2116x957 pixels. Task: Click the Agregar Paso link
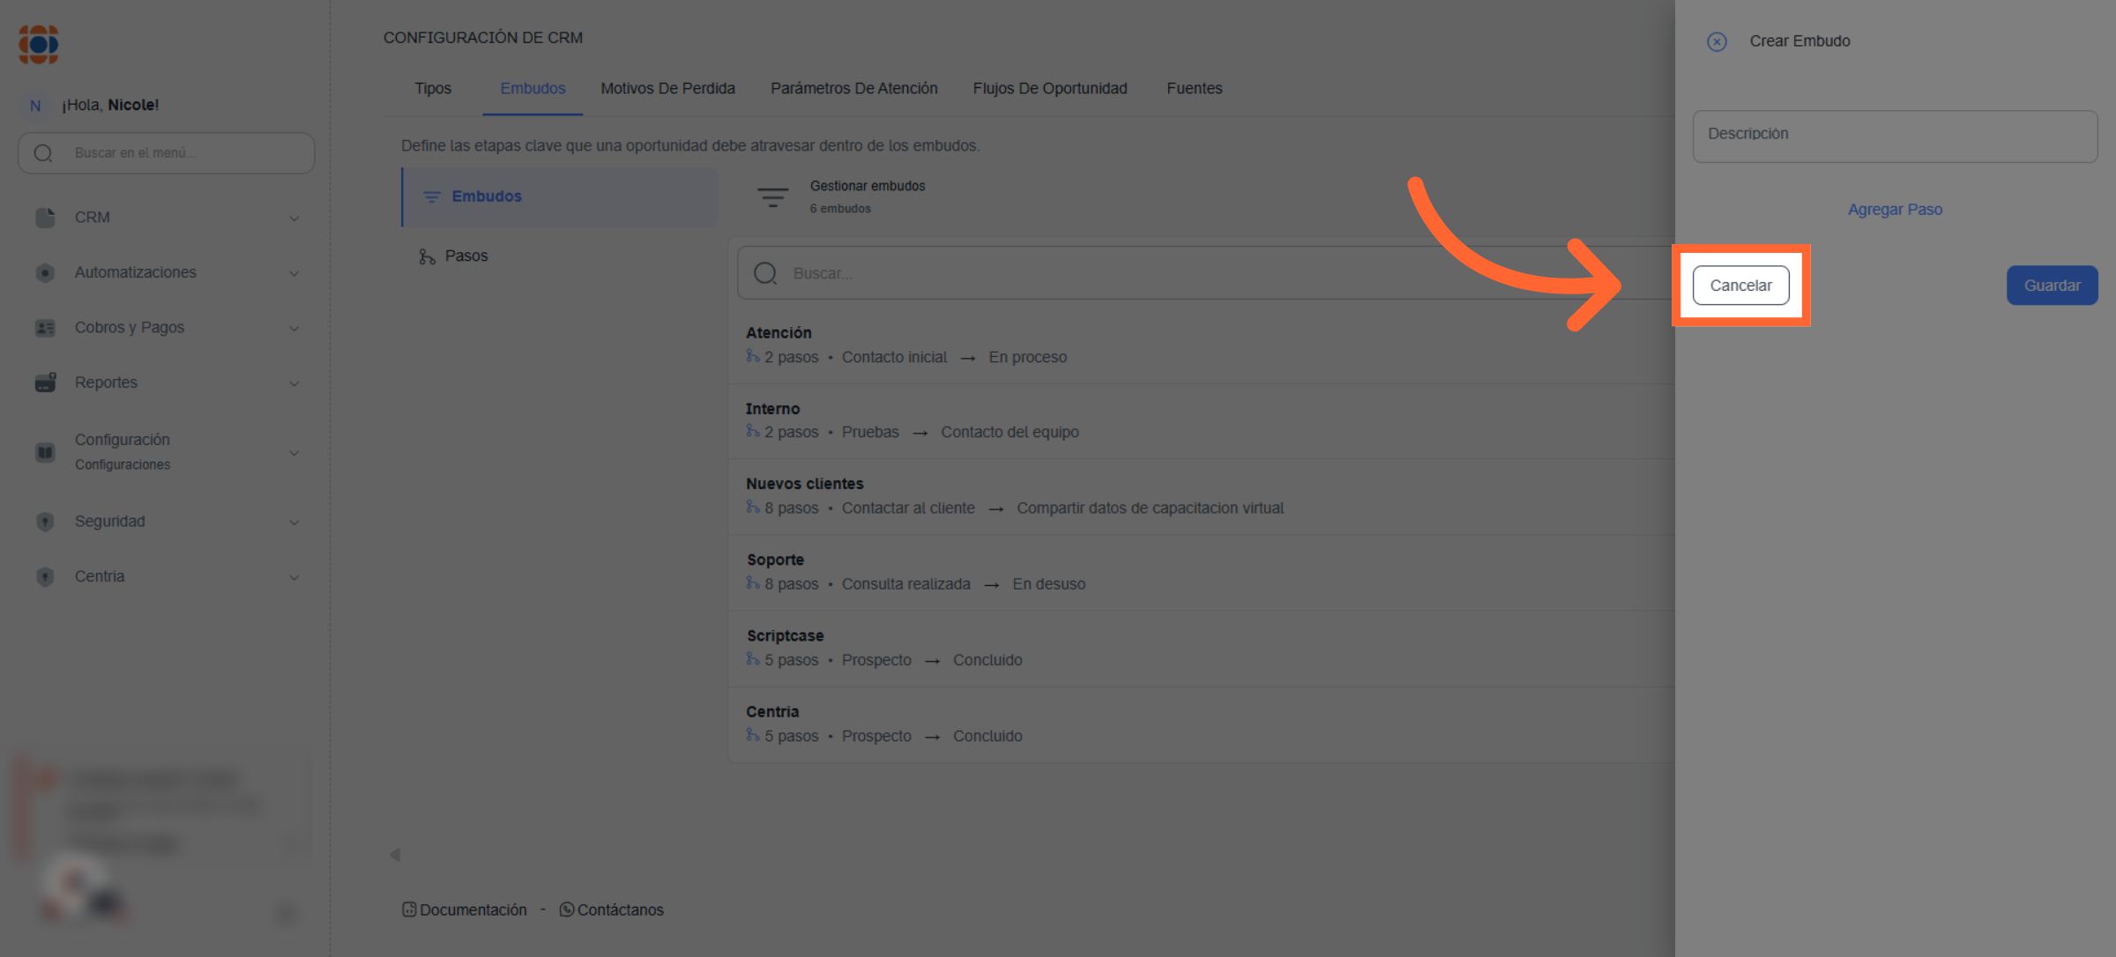pos(1894,210)
